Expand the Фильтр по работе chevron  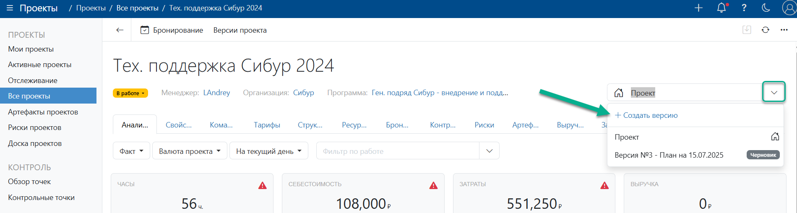coord(489,151)
